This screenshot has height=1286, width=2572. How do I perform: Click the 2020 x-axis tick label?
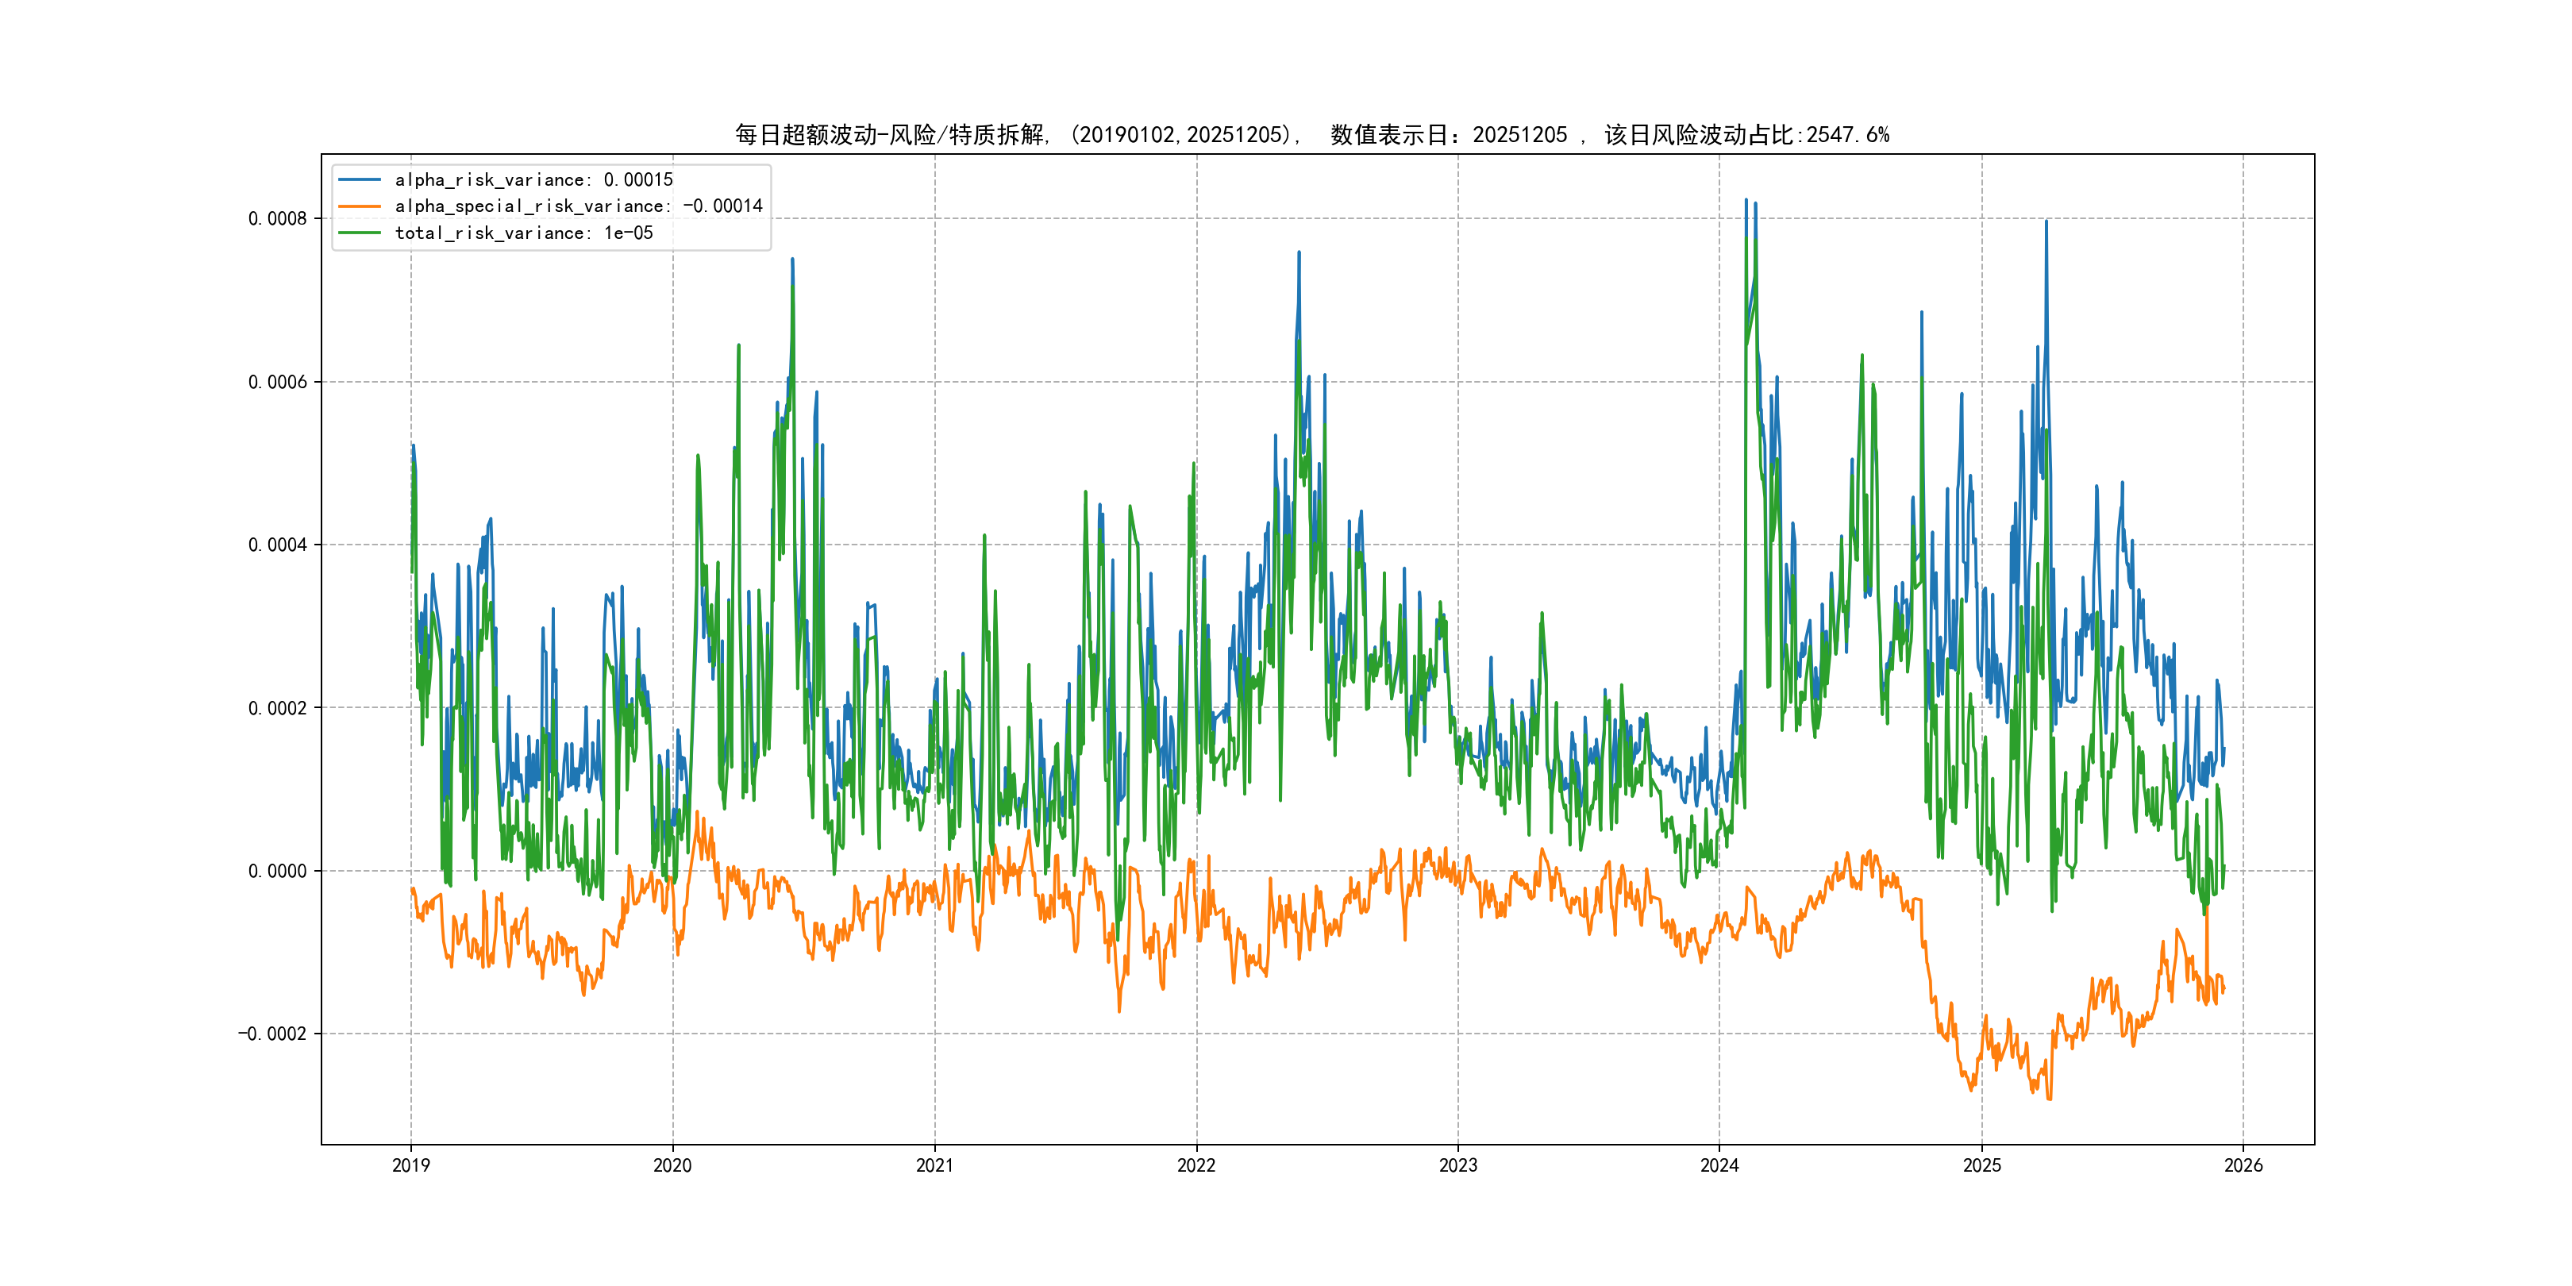[x=672, y=1165]
